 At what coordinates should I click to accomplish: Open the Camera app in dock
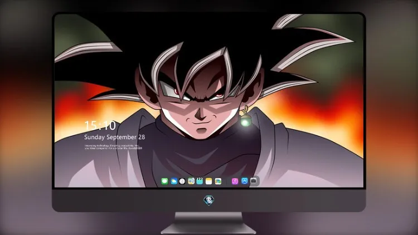pyautogui.click(x=254, y=181)
